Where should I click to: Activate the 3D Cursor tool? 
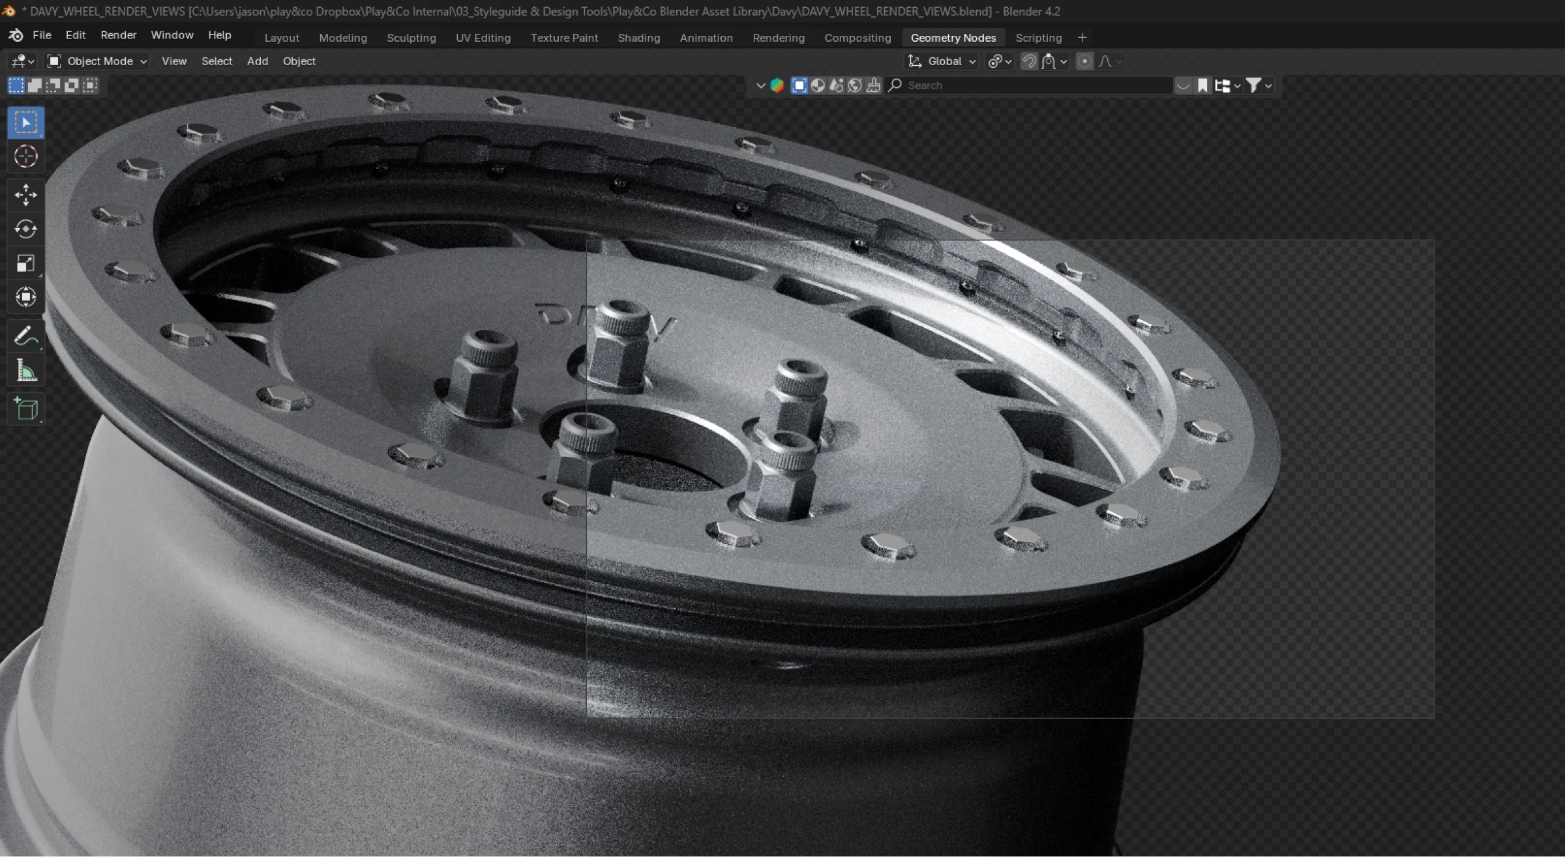click(x=25, y=156)
